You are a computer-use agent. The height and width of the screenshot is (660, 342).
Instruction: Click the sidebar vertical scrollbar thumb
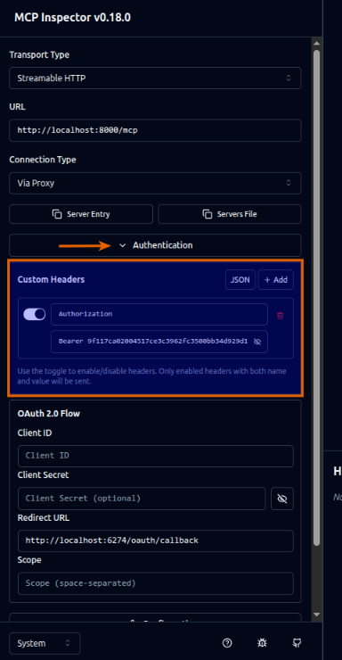click(x=317, y=299)
